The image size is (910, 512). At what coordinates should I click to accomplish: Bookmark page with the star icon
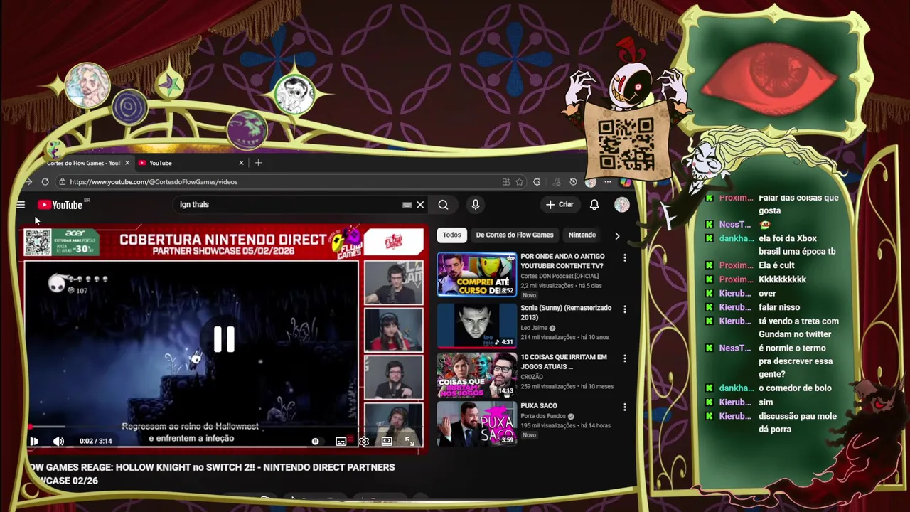(520, 182)
